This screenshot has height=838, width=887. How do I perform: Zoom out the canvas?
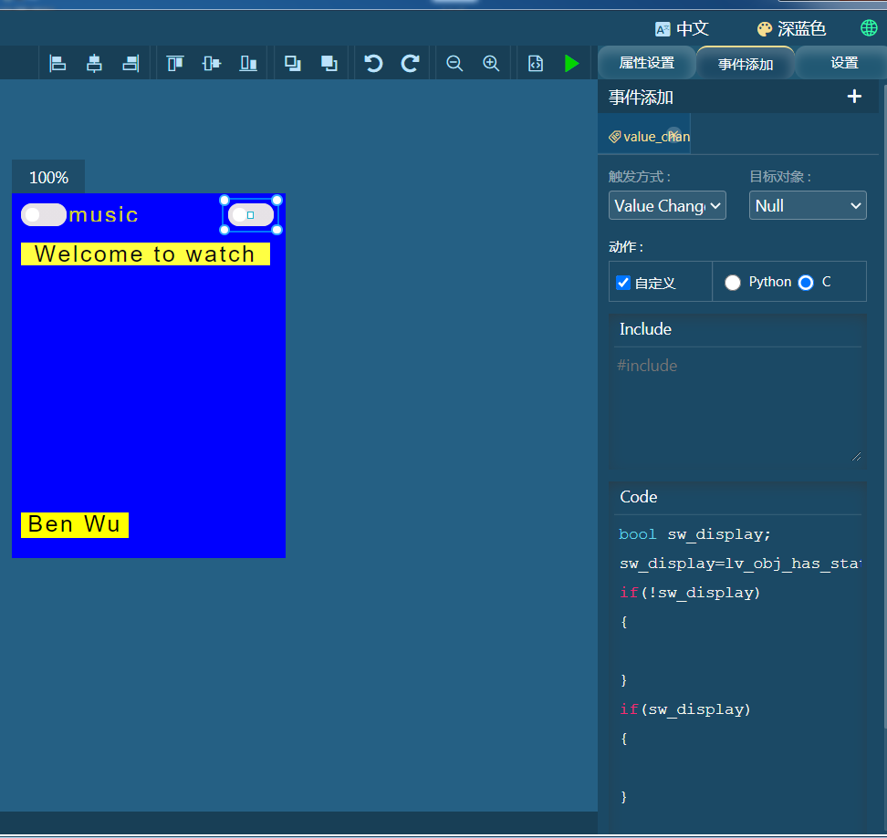click(454, 63)
